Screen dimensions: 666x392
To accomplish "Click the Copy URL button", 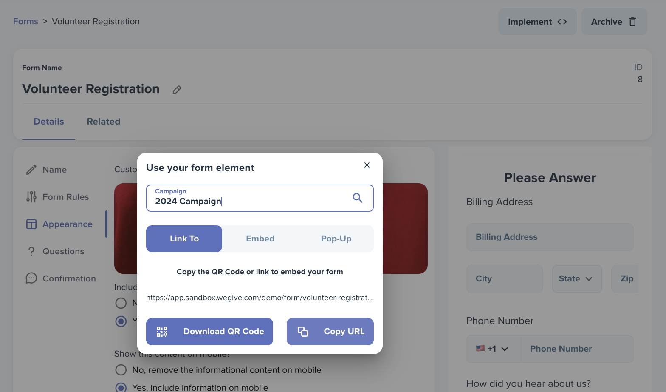I will point(330,332).
